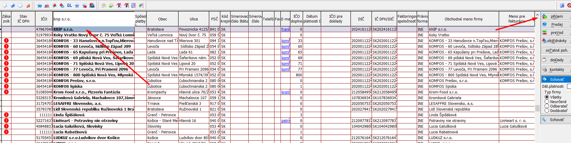The height and width of the screenshot is (143, 571).
Task: Click the knip s.r.o. search field
Action: coord(93,19)
